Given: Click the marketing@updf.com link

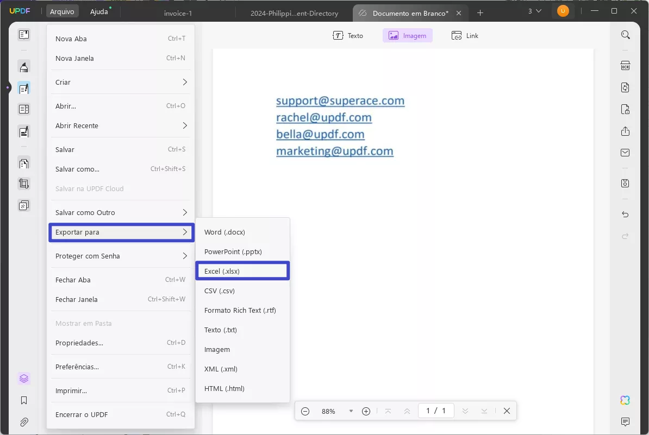Looking at the screenshot, I should coord(334,151).
